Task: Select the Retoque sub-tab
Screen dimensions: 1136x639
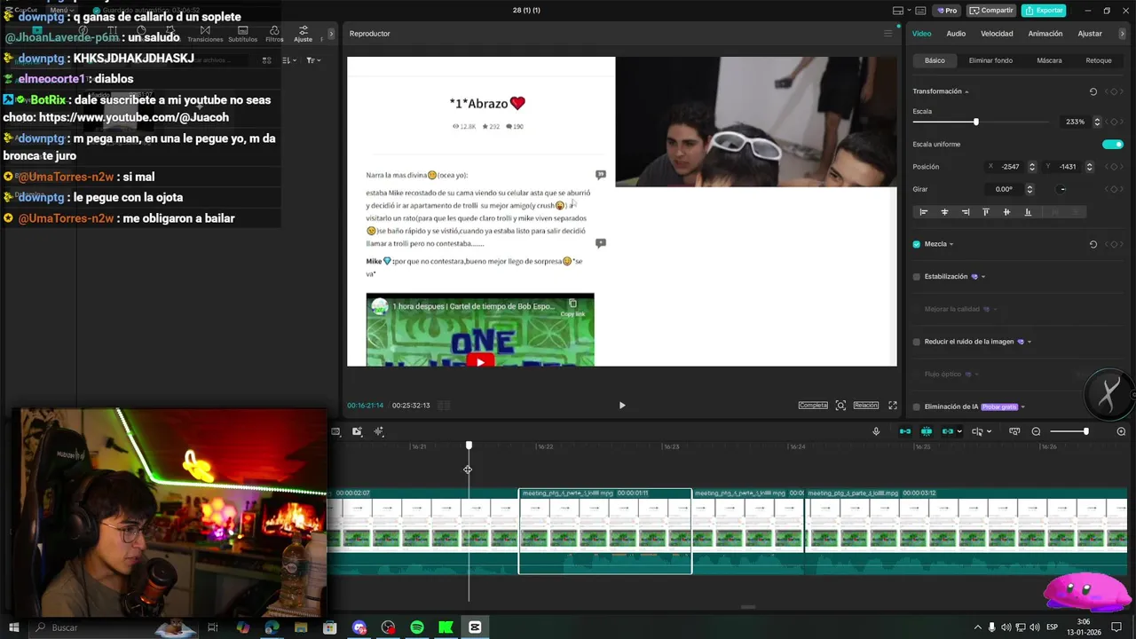Action: 1099,60
